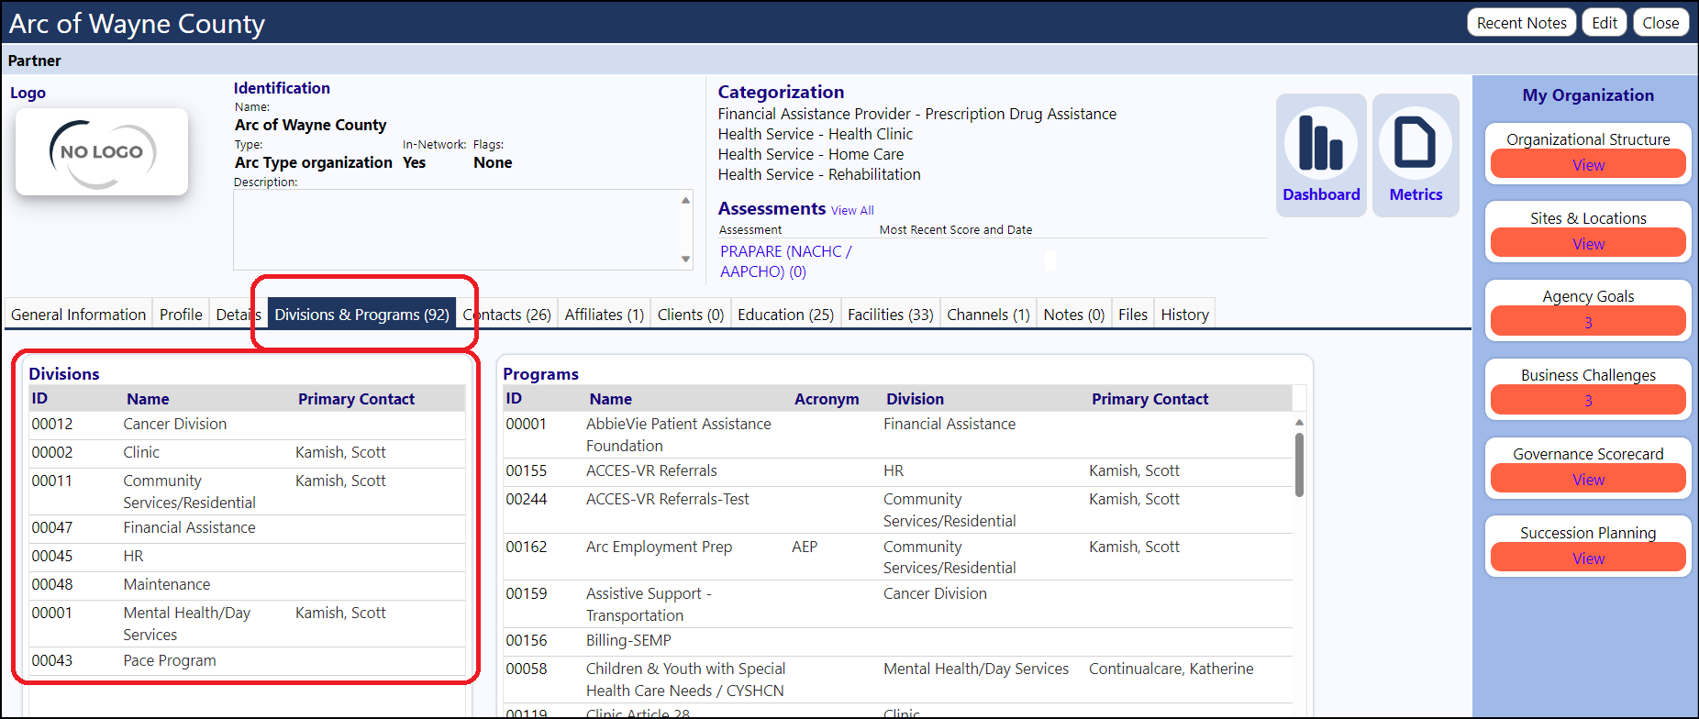Click Continualcare, Katherine primary contact

(x=1171, y=669)
